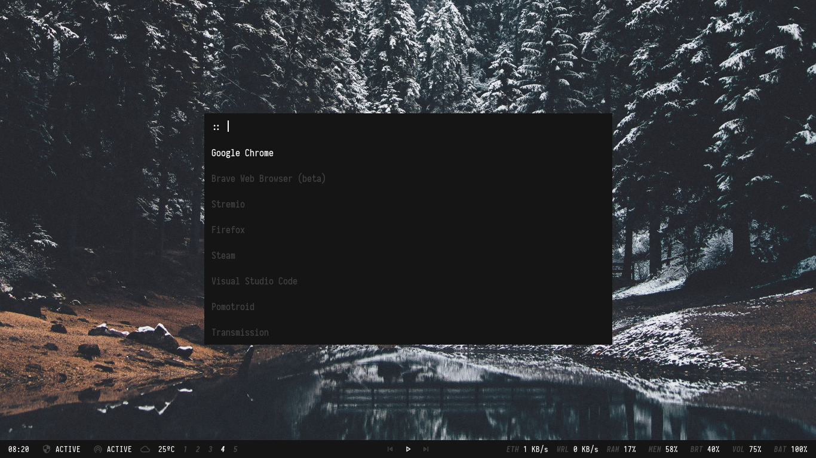Screen dimensions: 816x458
Task: Click the MEM 58% indicator
Action: pyautogui.click(x=663, y=449)
